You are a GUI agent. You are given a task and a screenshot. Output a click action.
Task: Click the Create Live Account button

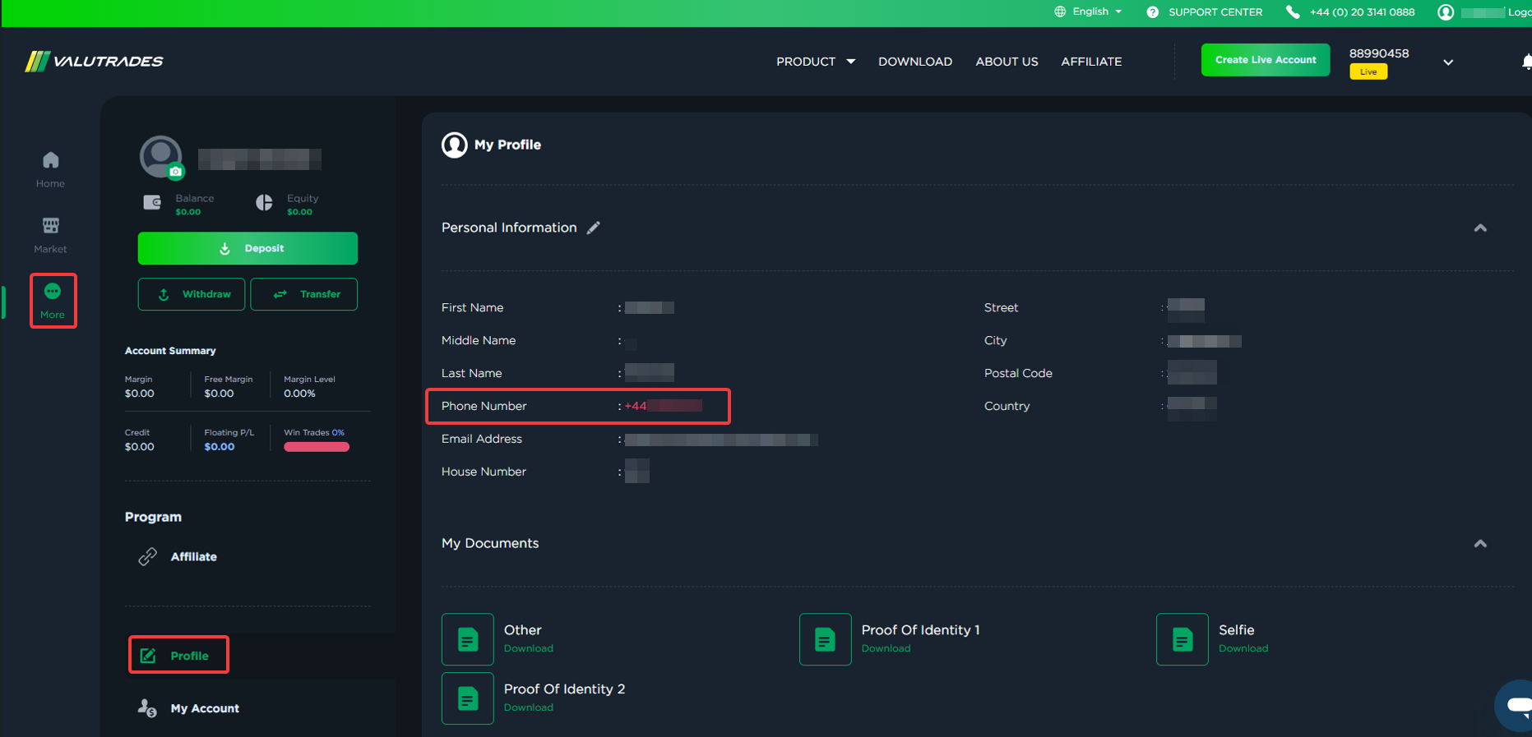point(1265,60)
